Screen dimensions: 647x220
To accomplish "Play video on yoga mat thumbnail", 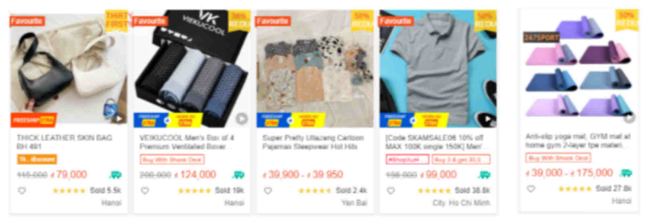I will (x=629, y=118).
